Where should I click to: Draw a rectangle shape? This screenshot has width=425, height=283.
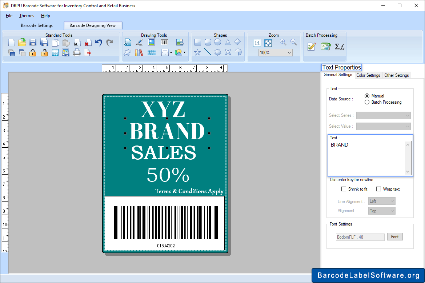pos(197,42)
